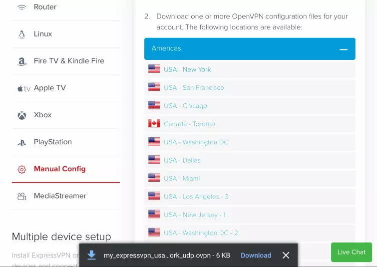Open the Apple TV setup tab
377x267 pixels.
pos(65,88)
